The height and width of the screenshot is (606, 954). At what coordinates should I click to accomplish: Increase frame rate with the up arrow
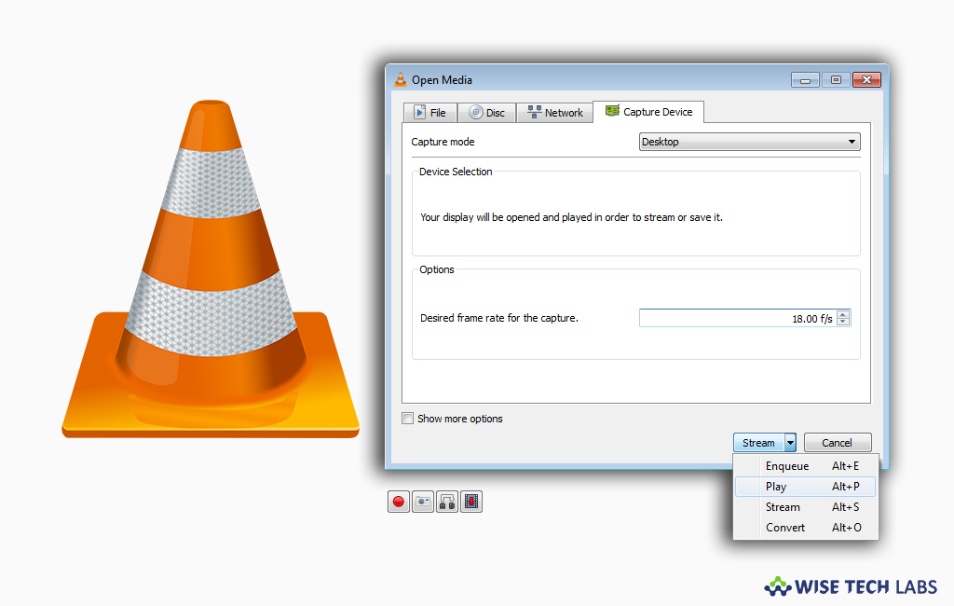click(x=843, y=314)
